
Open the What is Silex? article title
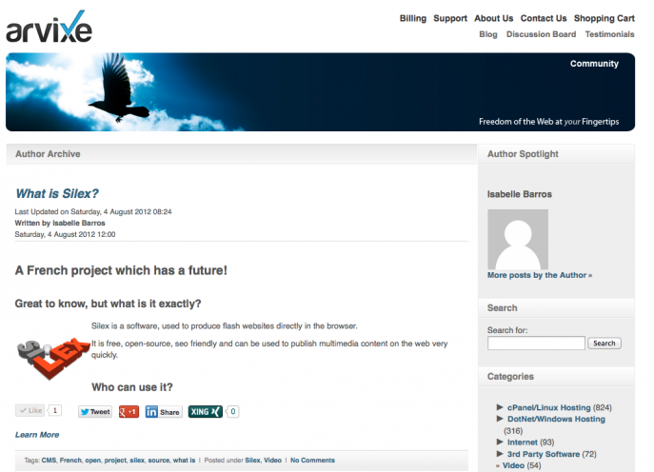57,193
